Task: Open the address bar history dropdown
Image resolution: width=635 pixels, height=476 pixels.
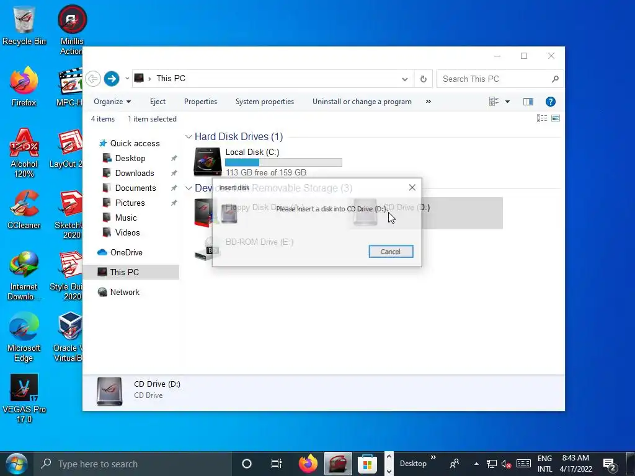Action: (404, 79)
